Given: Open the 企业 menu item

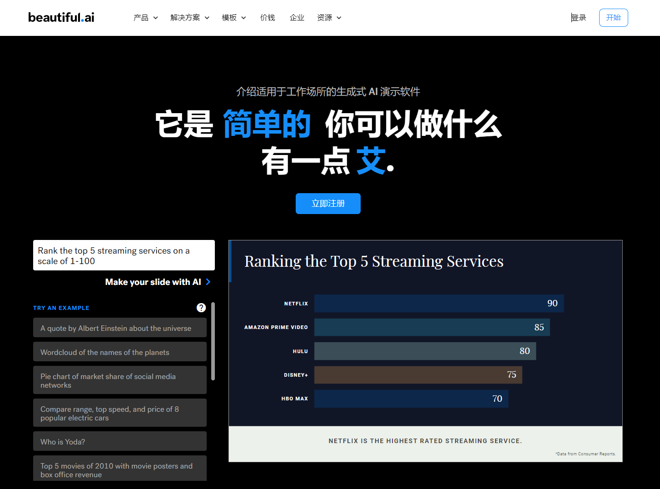Looking at the screenshot, I should click(297, 18).
